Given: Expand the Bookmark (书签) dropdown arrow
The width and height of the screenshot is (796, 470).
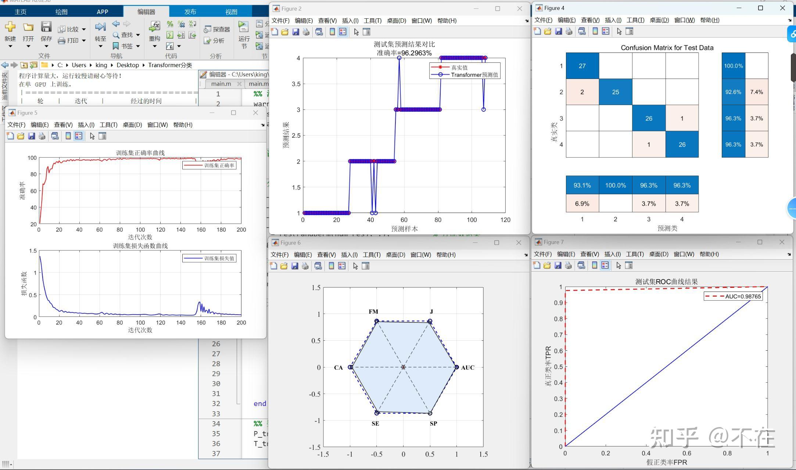Looking at the screenshot, I should point(138,46).
